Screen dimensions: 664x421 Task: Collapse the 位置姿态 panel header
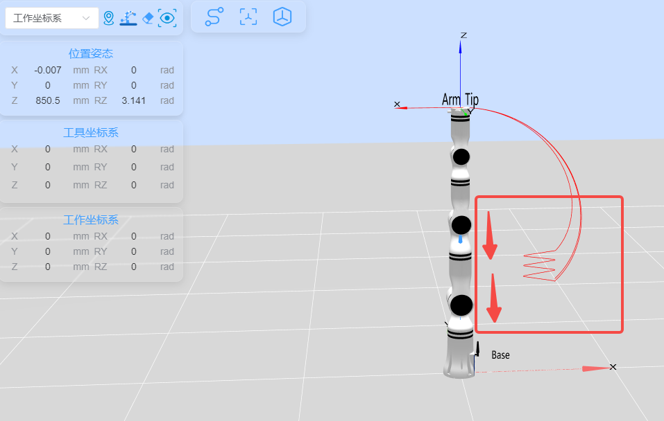(90, 53)
